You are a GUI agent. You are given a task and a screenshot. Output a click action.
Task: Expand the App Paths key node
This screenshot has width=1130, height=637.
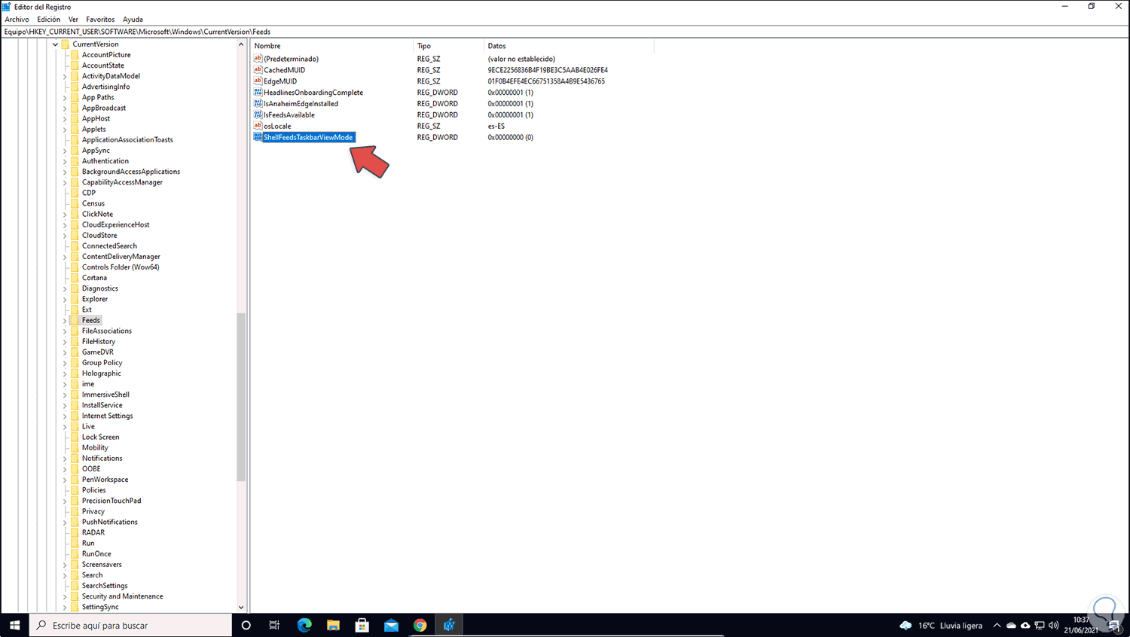65,98
